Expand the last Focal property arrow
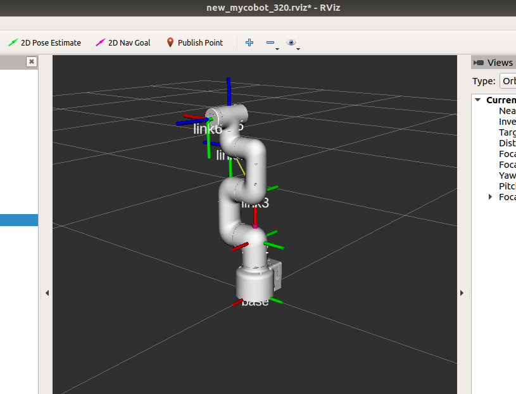 tap(491, 197)
